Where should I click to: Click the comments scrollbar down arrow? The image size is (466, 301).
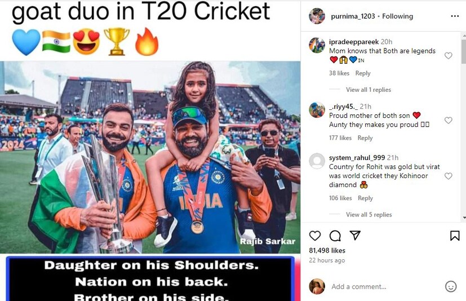click(x=464, y=218)
